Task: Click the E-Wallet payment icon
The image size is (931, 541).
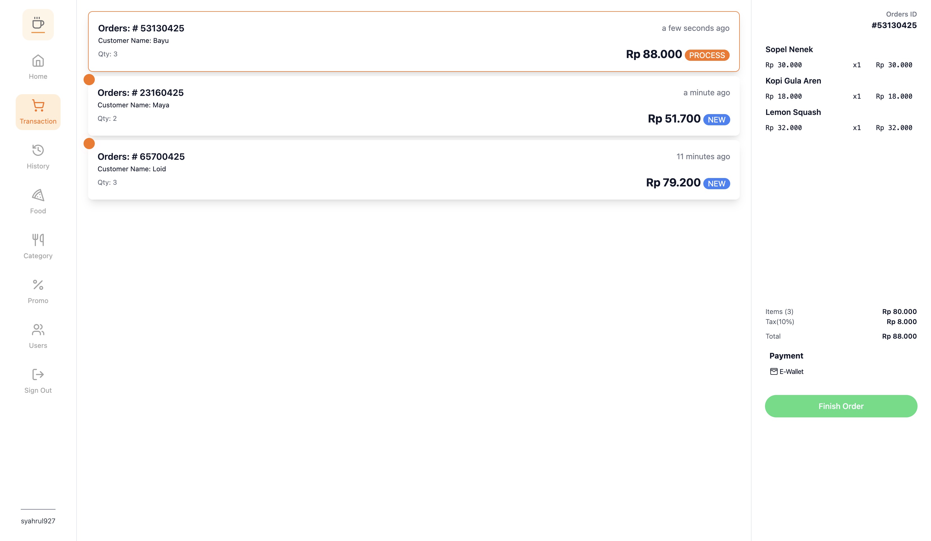Action: tap(774, 371)
